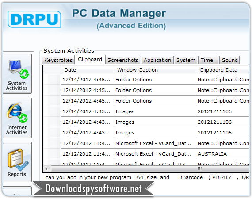Switch to the Keystrokes tab
This screenshot has width=252, height=199.
58,60
